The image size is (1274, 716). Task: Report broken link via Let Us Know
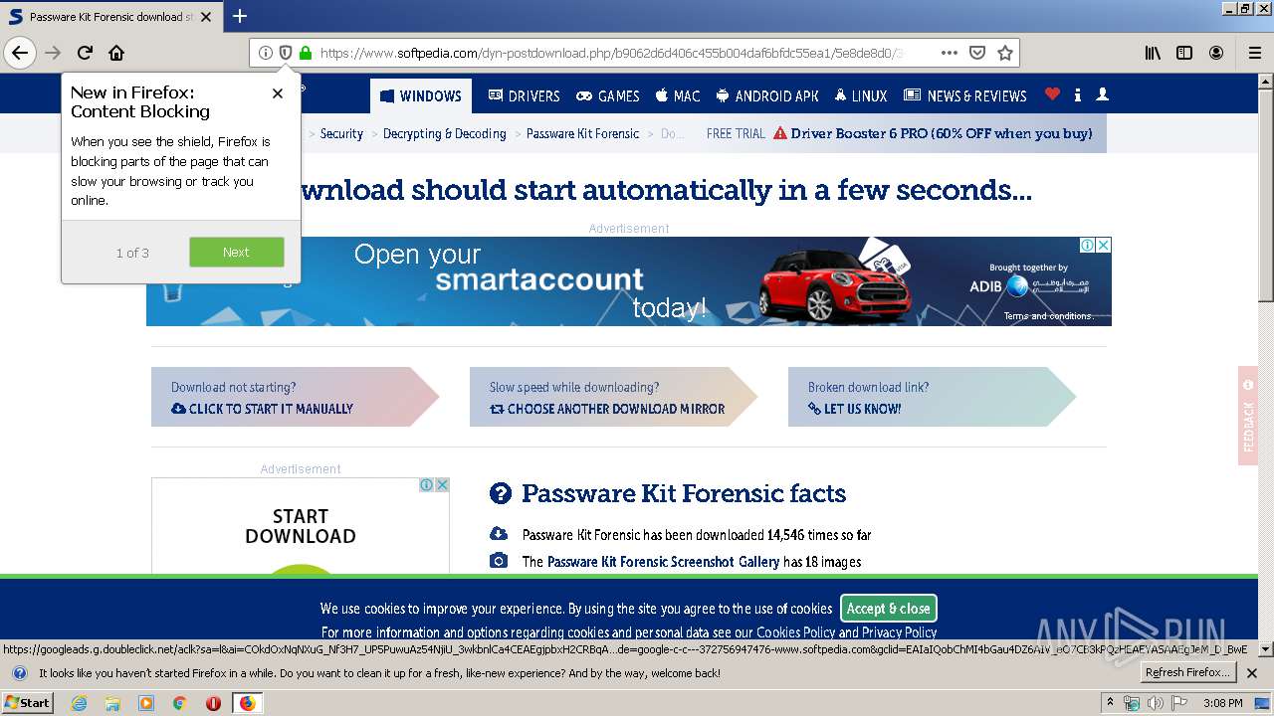tap(855, 409)
